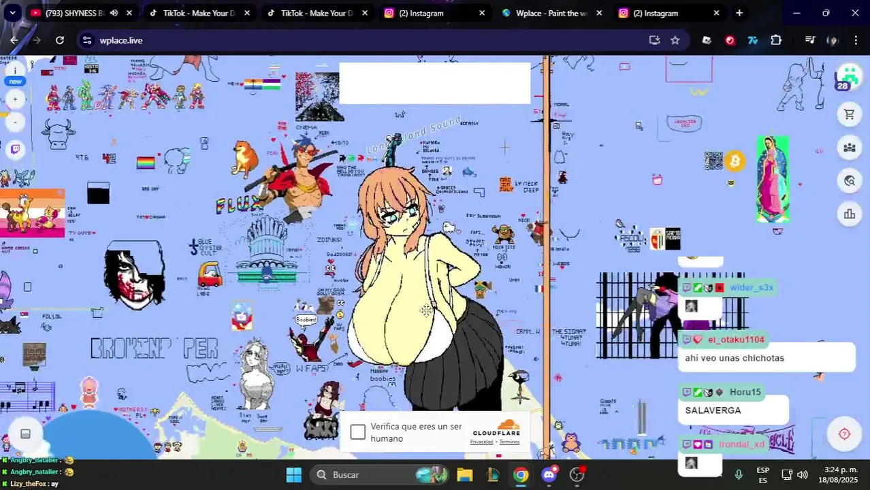Image resolution: width=870 pixels, height=490 pixels.
Task: Open the Extensions puzzle menu
Action: 776,40
